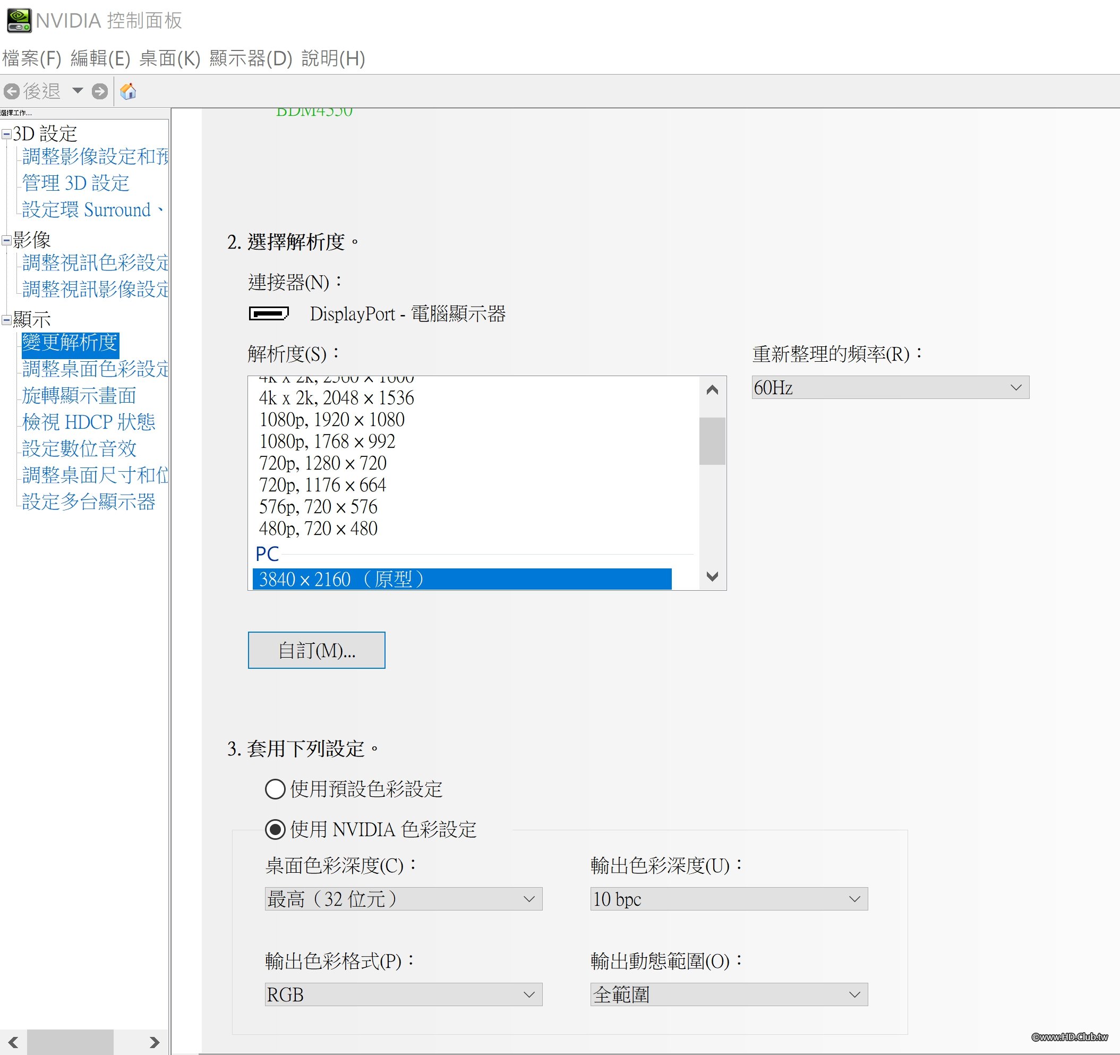Open 調整影像設定和預覽 link
Screen dimensions: 1120x1055
(95, 157)
